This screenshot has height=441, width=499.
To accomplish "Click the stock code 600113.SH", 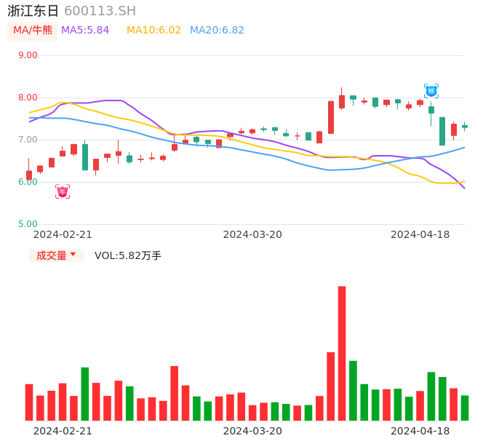I will click(100, 11).
